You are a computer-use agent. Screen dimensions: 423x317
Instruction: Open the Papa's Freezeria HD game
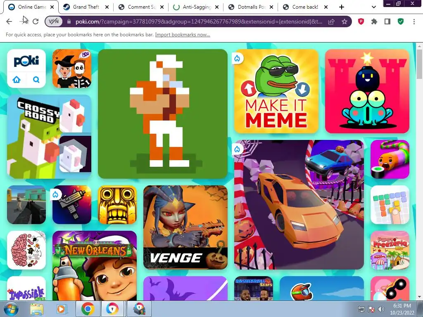[x=390, y=250]
